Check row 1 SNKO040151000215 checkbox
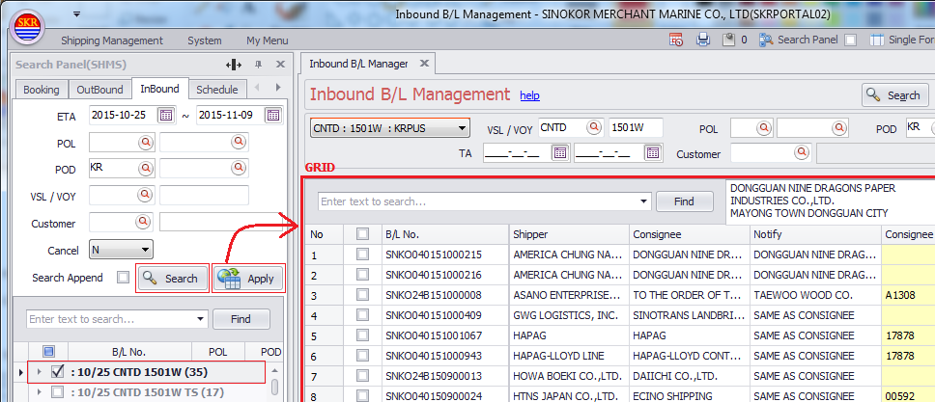Screen dimensions: 935x402 tap(362, 255)
